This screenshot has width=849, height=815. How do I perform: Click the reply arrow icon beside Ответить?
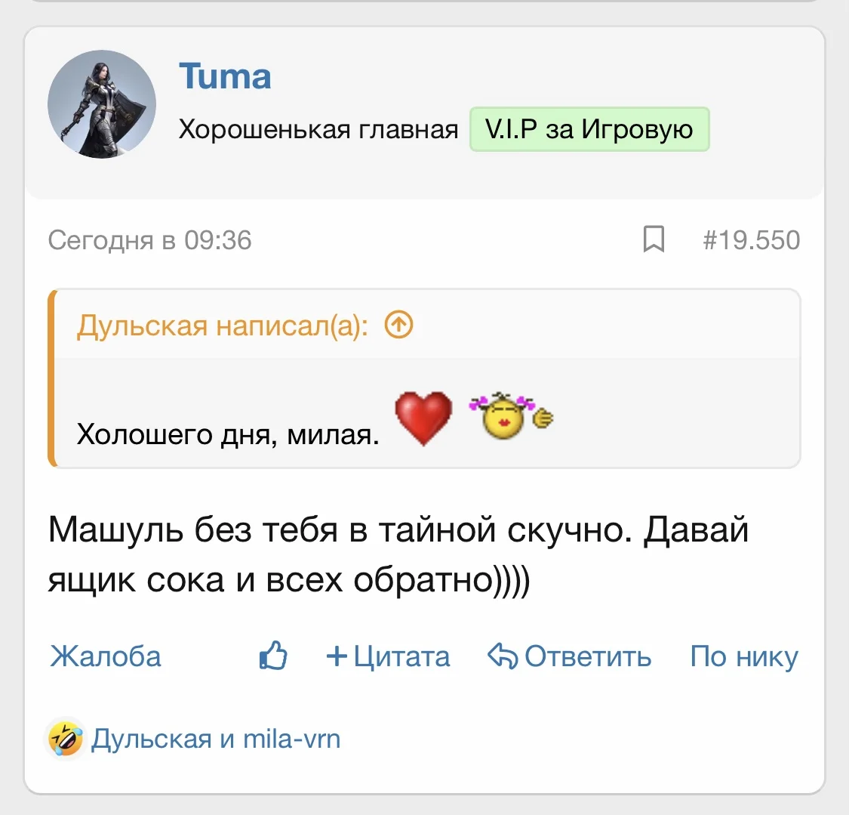pos(502,656)
